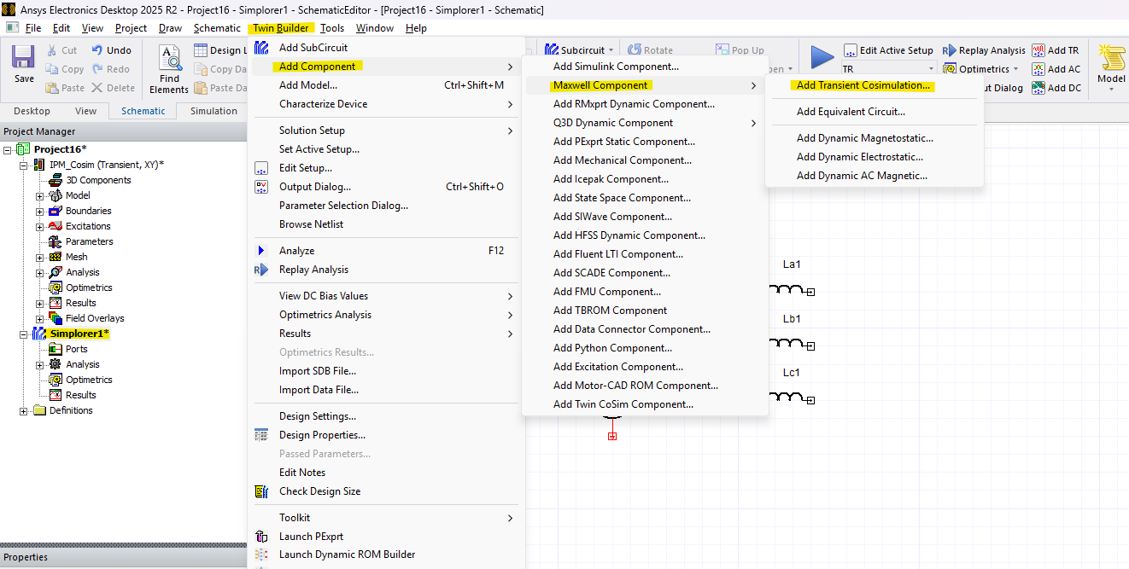Open Find Elements

pos(168,67)
